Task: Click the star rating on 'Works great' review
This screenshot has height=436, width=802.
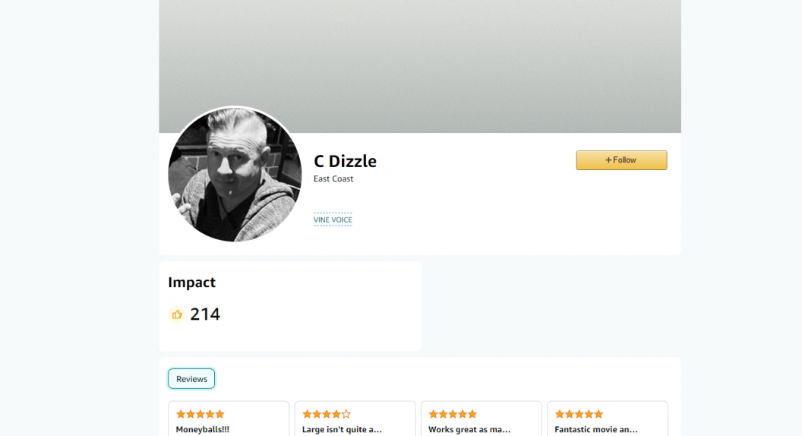Action: 453,414
